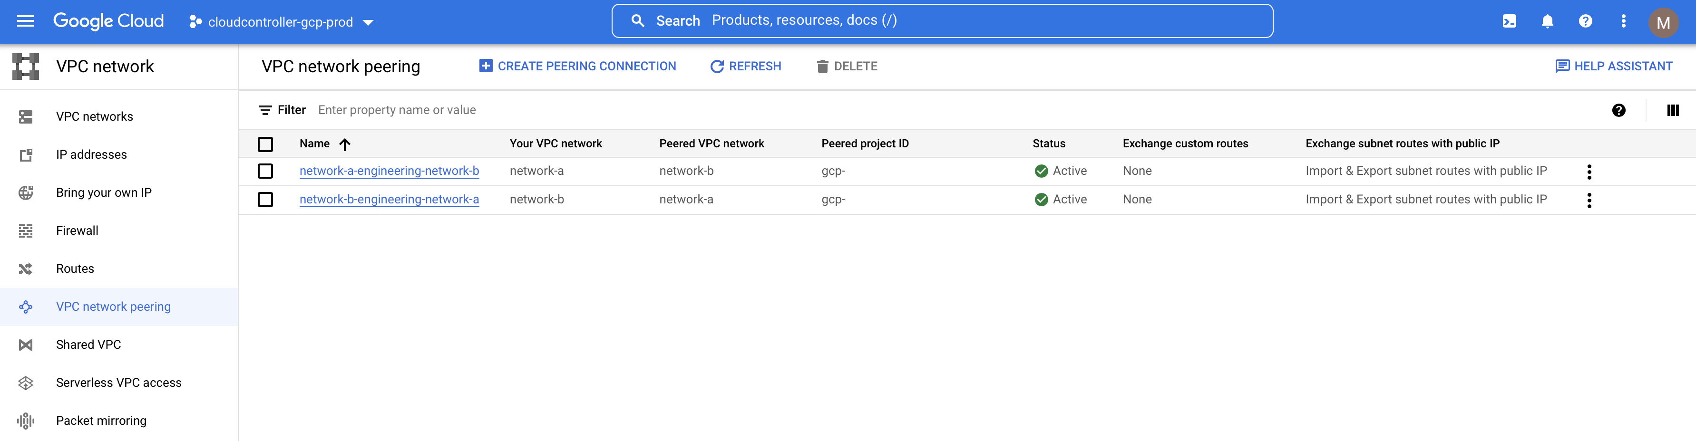Screen dimensions: 1696x441
Task: Open the top bar settings kebab menu
Action: point(1624,21)
